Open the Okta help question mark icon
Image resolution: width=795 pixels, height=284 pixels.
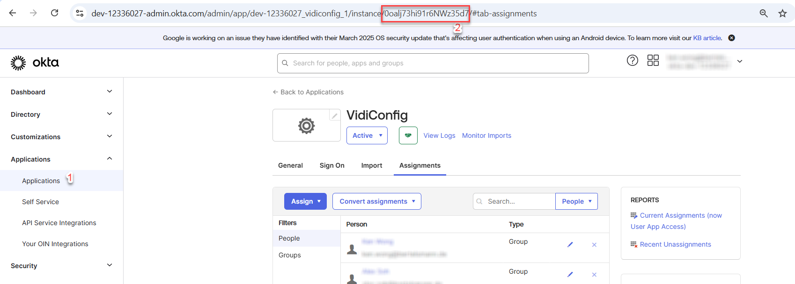click(x=632, y=60)
